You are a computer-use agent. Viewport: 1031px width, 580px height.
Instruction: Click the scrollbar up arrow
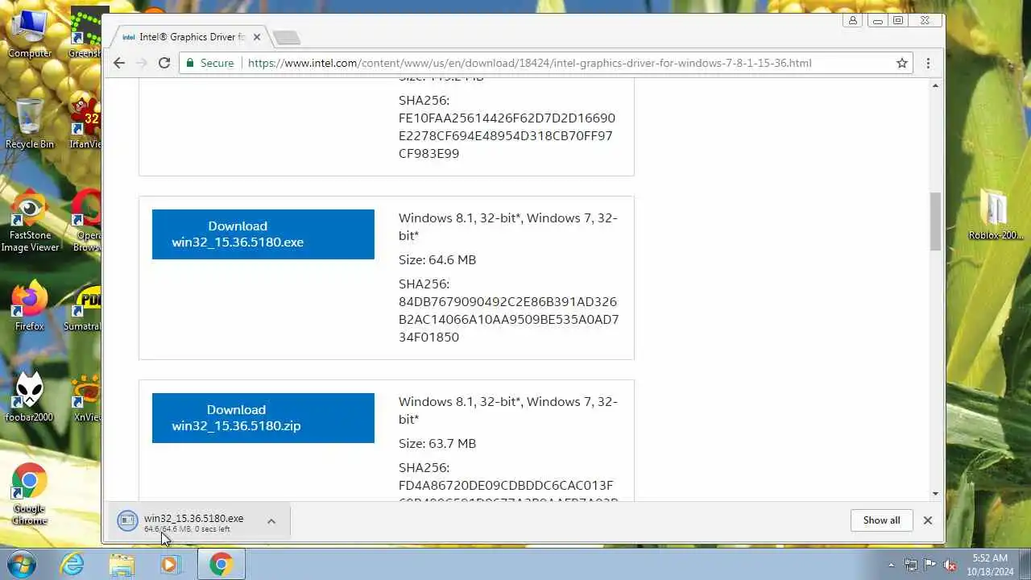935,85
